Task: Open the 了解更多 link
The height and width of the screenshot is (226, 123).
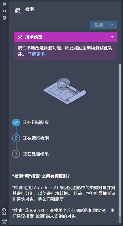Action: pos(36,54)
